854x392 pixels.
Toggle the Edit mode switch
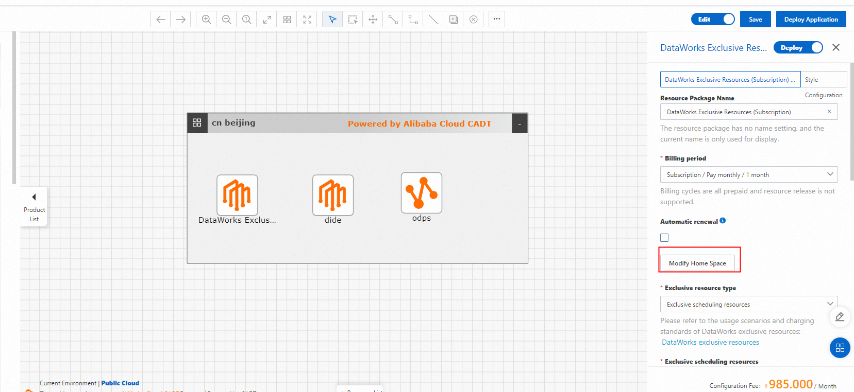click(713, 19)
